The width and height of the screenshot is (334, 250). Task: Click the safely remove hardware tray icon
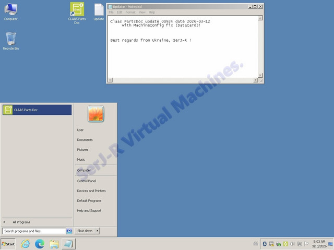pyautogui.click(x=278, y=244)
